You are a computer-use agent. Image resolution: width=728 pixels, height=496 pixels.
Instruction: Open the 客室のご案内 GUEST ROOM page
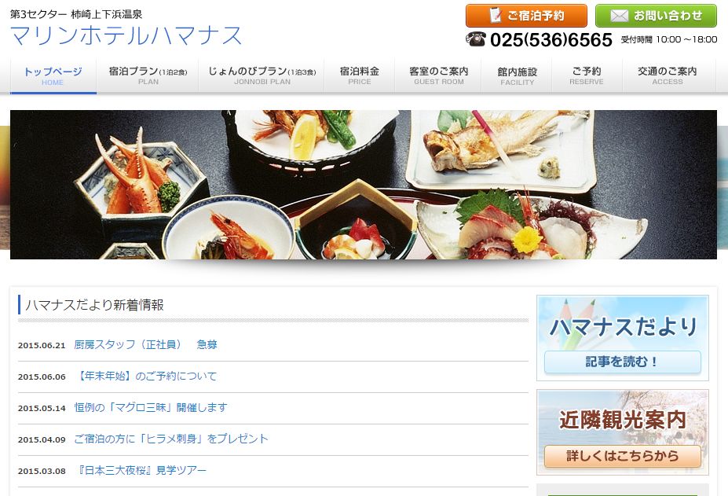[x=438, y=75]
